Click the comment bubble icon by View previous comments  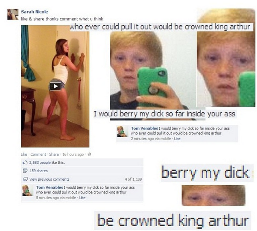(25, 179)
